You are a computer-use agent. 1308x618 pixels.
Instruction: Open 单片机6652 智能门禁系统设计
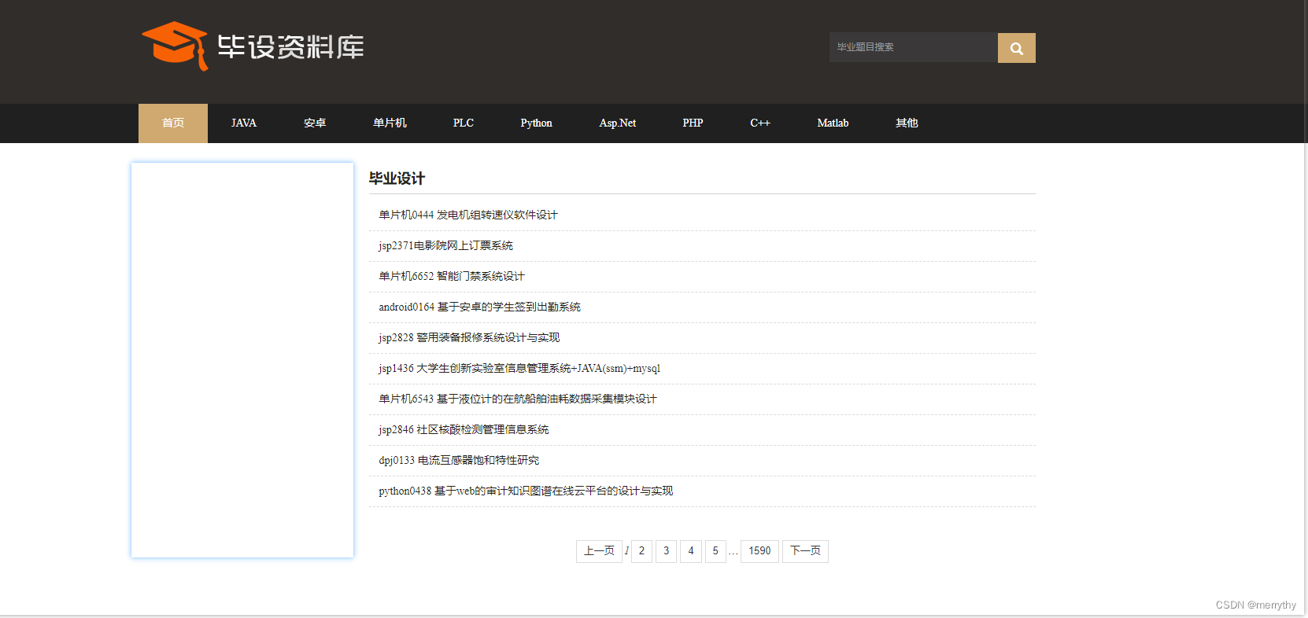(452, 277)
